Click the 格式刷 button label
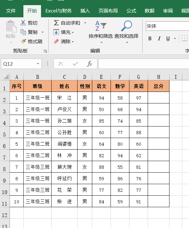This screenshot has height=228, width=189. (35, 42)
